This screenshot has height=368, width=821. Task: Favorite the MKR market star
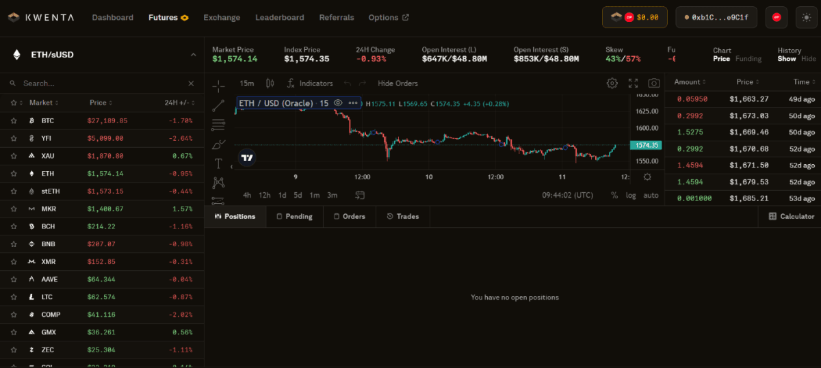(13, 209)
